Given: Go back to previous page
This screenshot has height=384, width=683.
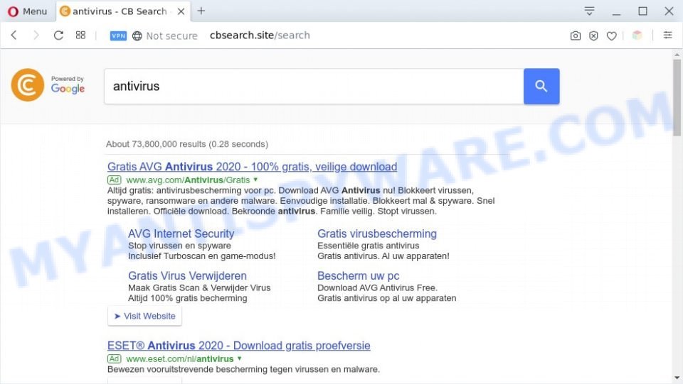Looking at the screenshot, I should pyautogui.click(x=14, y=35).
